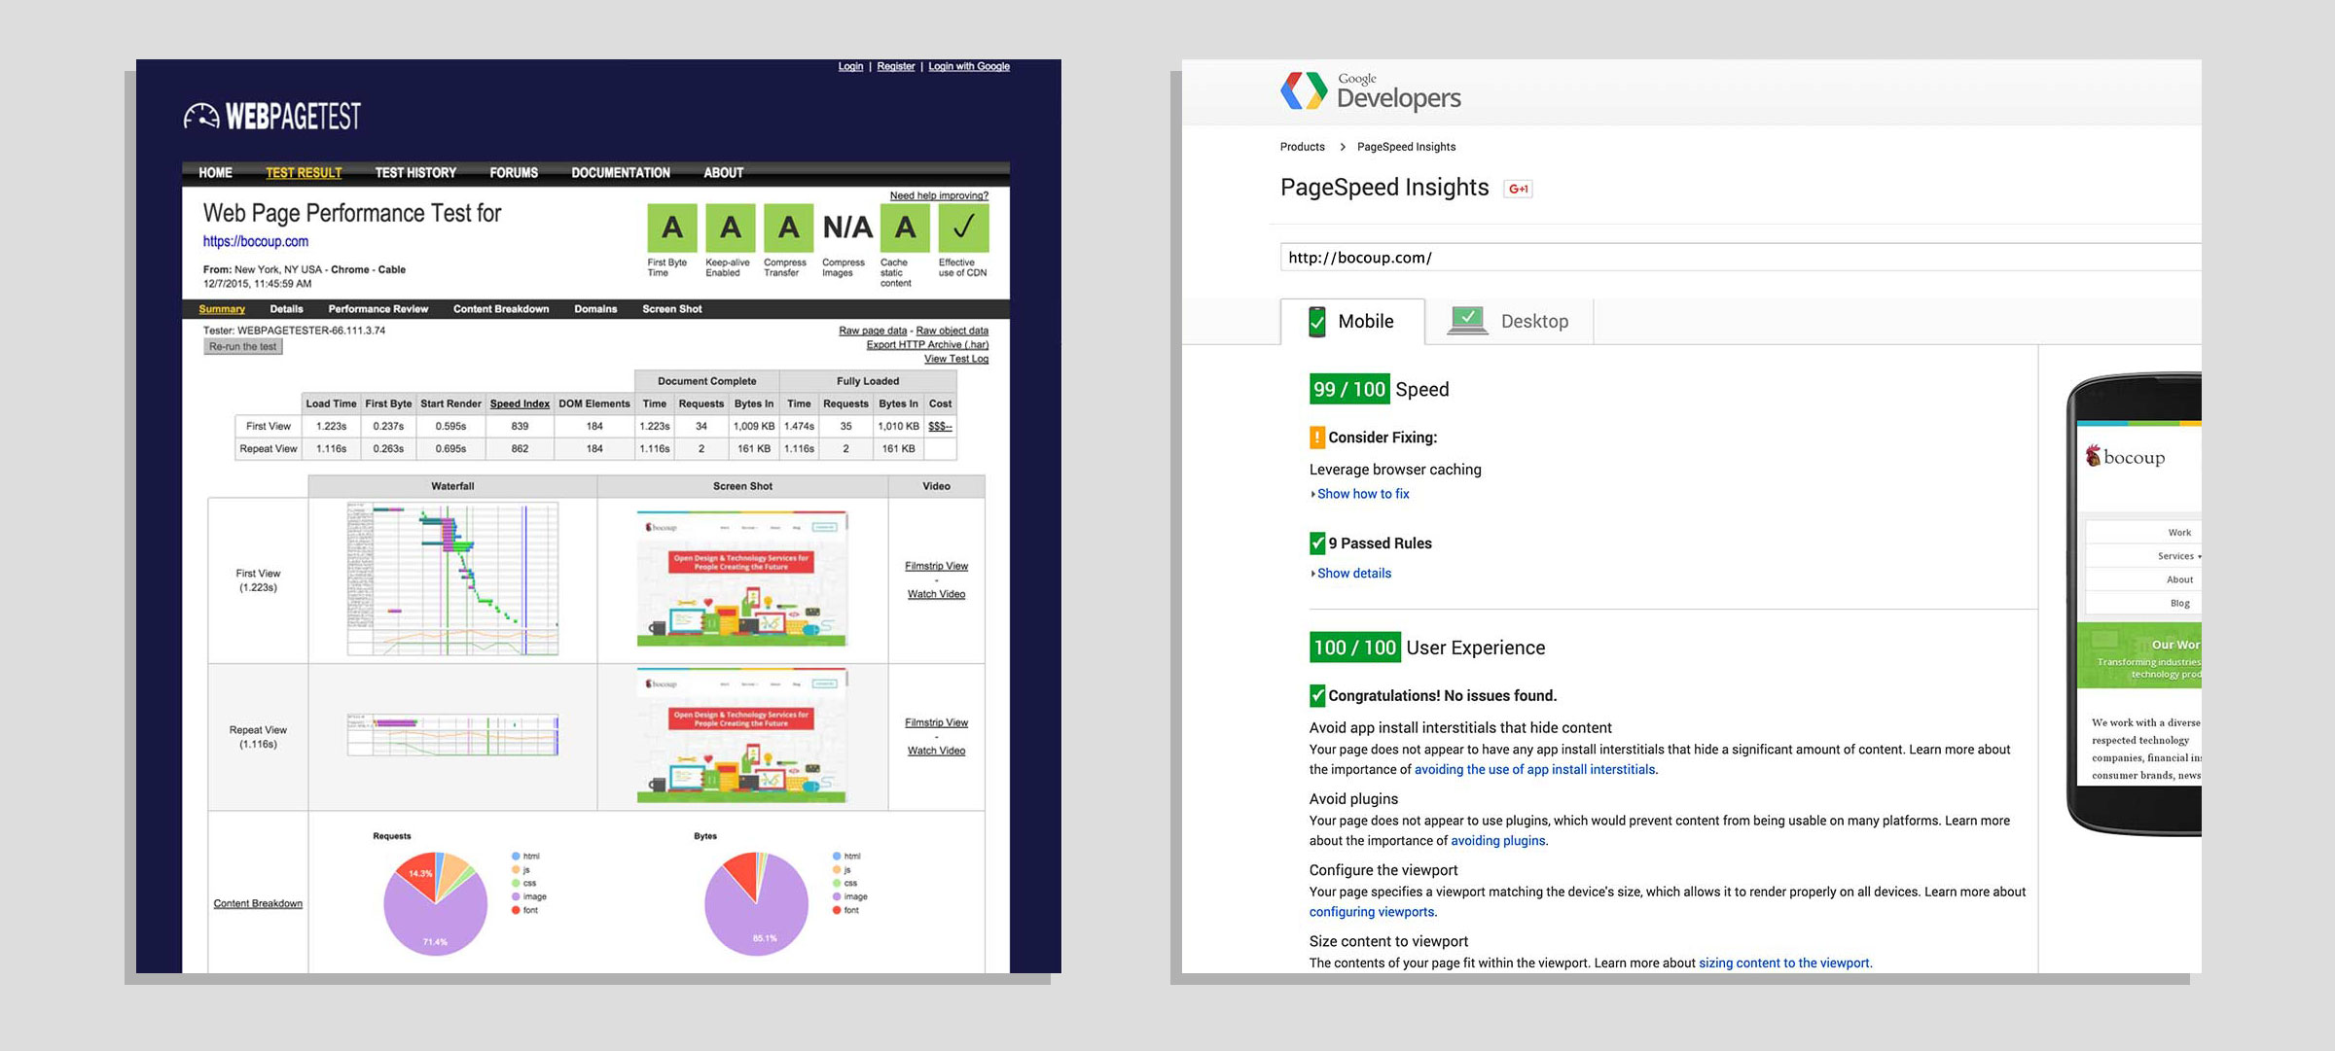Open the Performance Review tab
The width and height of the screenshot is (2335, 1051).
point(377,309)
